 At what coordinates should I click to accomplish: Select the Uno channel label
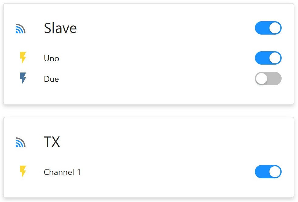click(51, 58)
